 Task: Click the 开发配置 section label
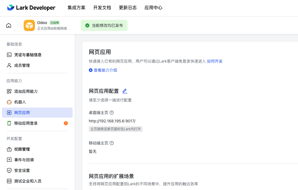14,139
